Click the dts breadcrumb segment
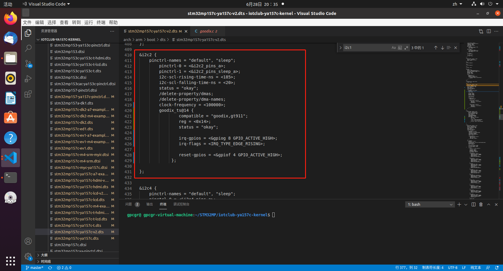This screenshot has width=503, height=271. (x=163, y=40)
